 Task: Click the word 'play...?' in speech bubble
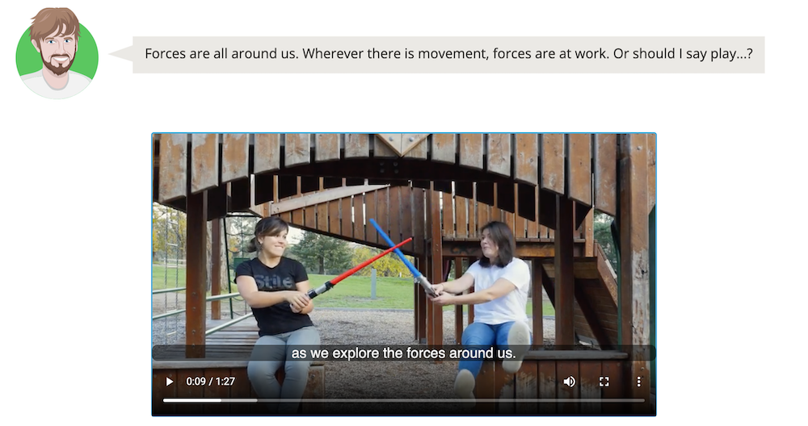coord(732,54)
